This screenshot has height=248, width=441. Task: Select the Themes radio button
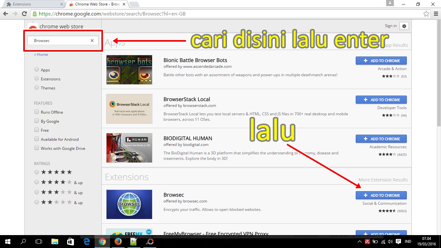click(36, 88)
